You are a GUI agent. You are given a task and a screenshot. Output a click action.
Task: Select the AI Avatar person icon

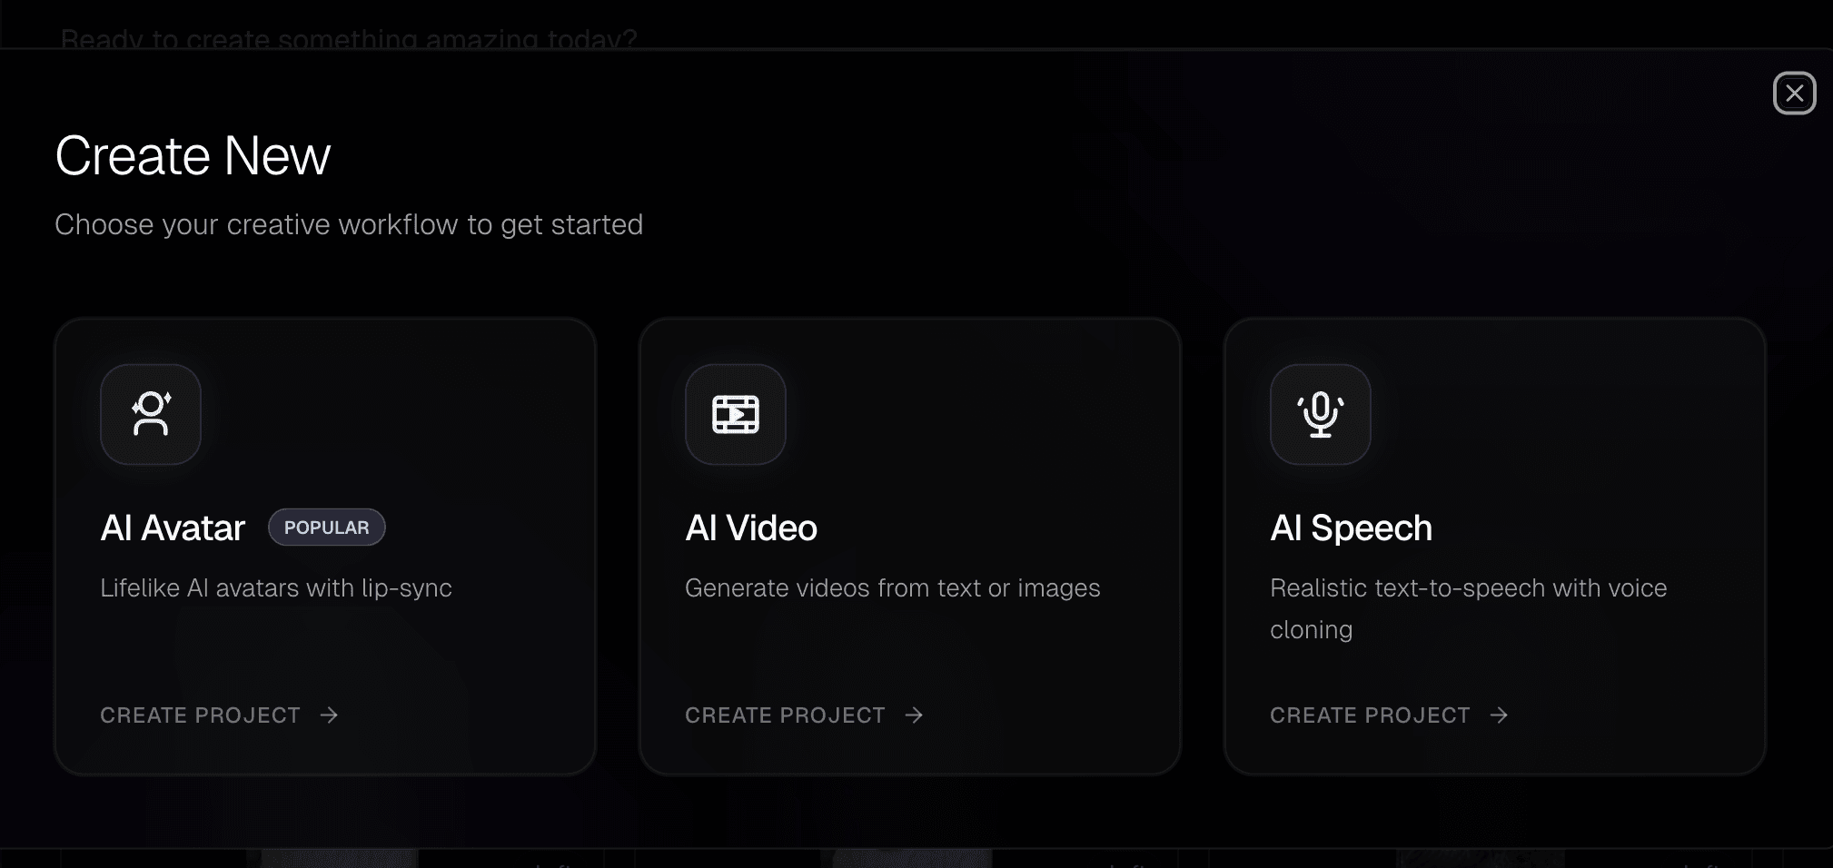pyautogui.click(x=151, y=414)
